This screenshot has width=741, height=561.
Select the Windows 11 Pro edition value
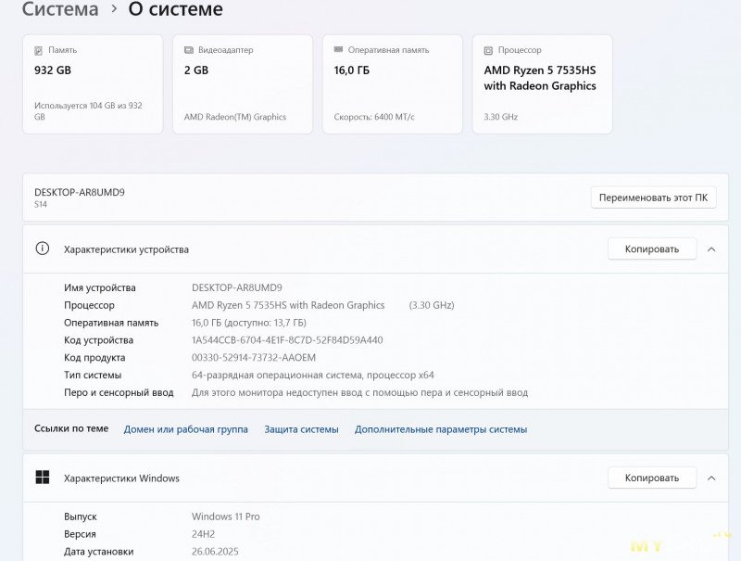click(x=226, y=516)
